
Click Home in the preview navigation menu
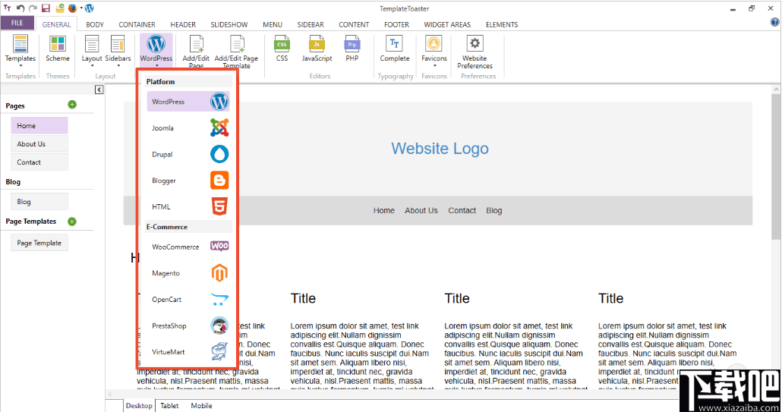point(384,211)
